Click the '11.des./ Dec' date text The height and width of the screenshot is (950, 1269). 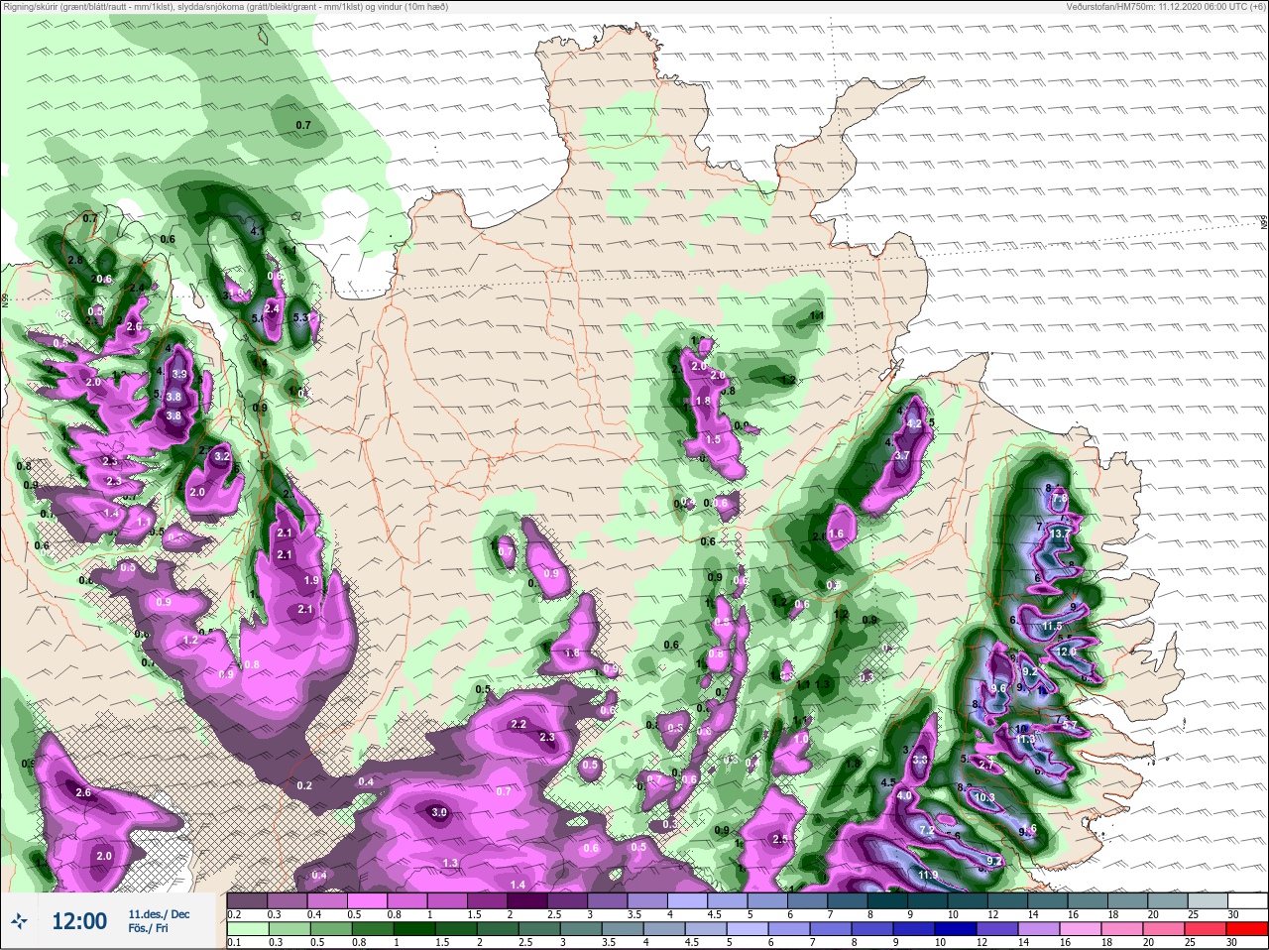[x=159, y=913]
